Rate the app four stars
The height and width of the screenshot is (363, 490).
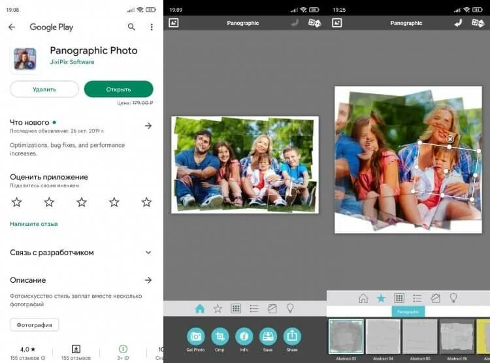[x=114, y=202]
